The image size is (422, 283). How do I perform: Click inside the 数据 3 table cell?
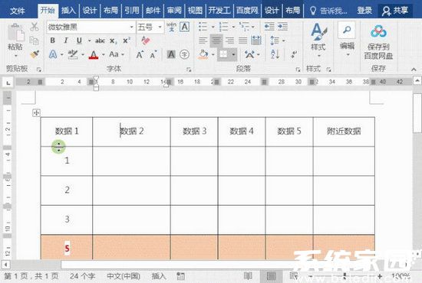(194, 132)
